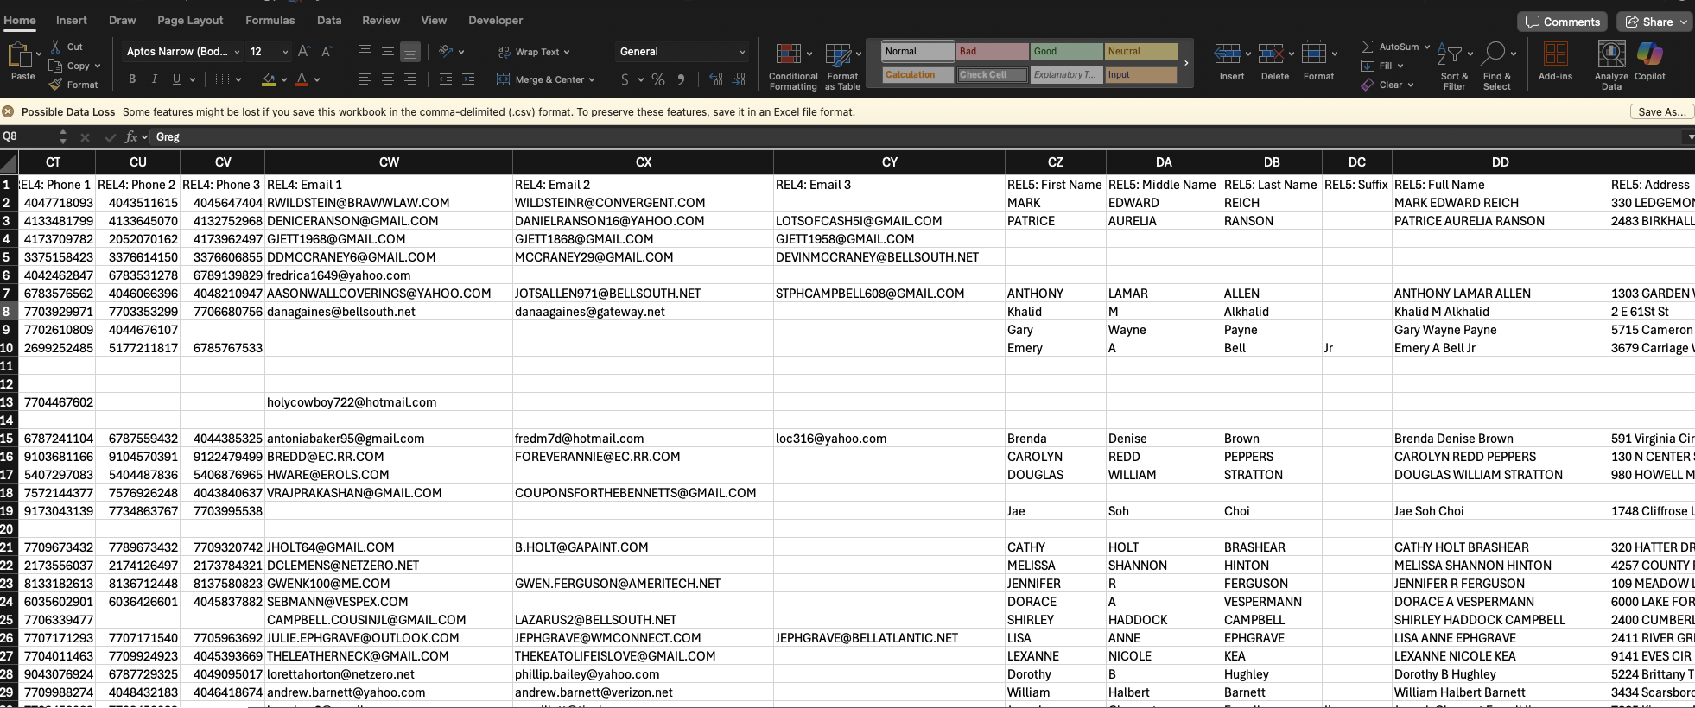Click the fx insert function icon
1695x708 pixels.
tap(130, 136)
